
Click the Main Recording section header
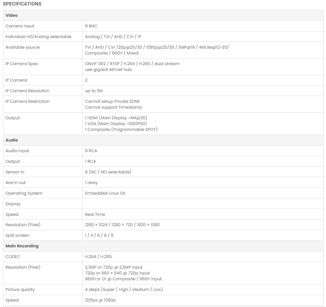point(22,246)
